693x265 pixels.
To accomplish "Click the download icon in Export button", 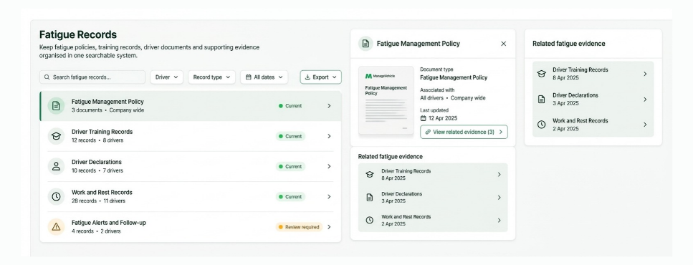I will point(307,77).
